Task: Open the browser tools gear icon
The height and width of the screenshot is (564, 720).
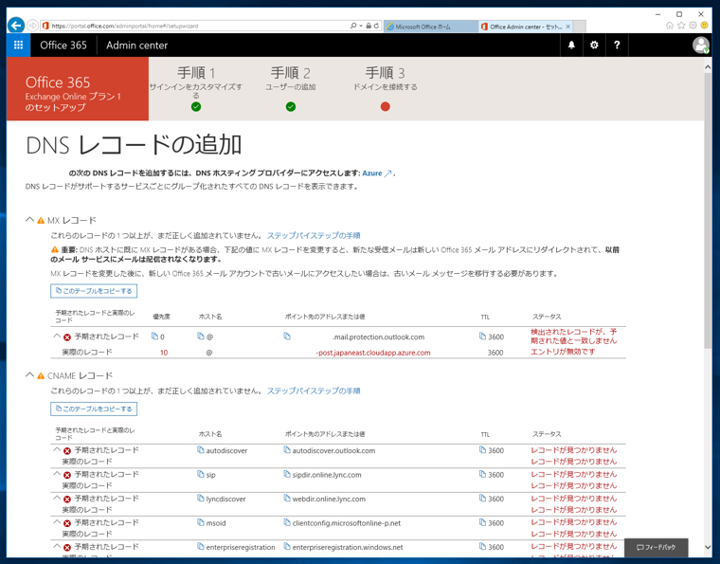Action: (693, 26)
